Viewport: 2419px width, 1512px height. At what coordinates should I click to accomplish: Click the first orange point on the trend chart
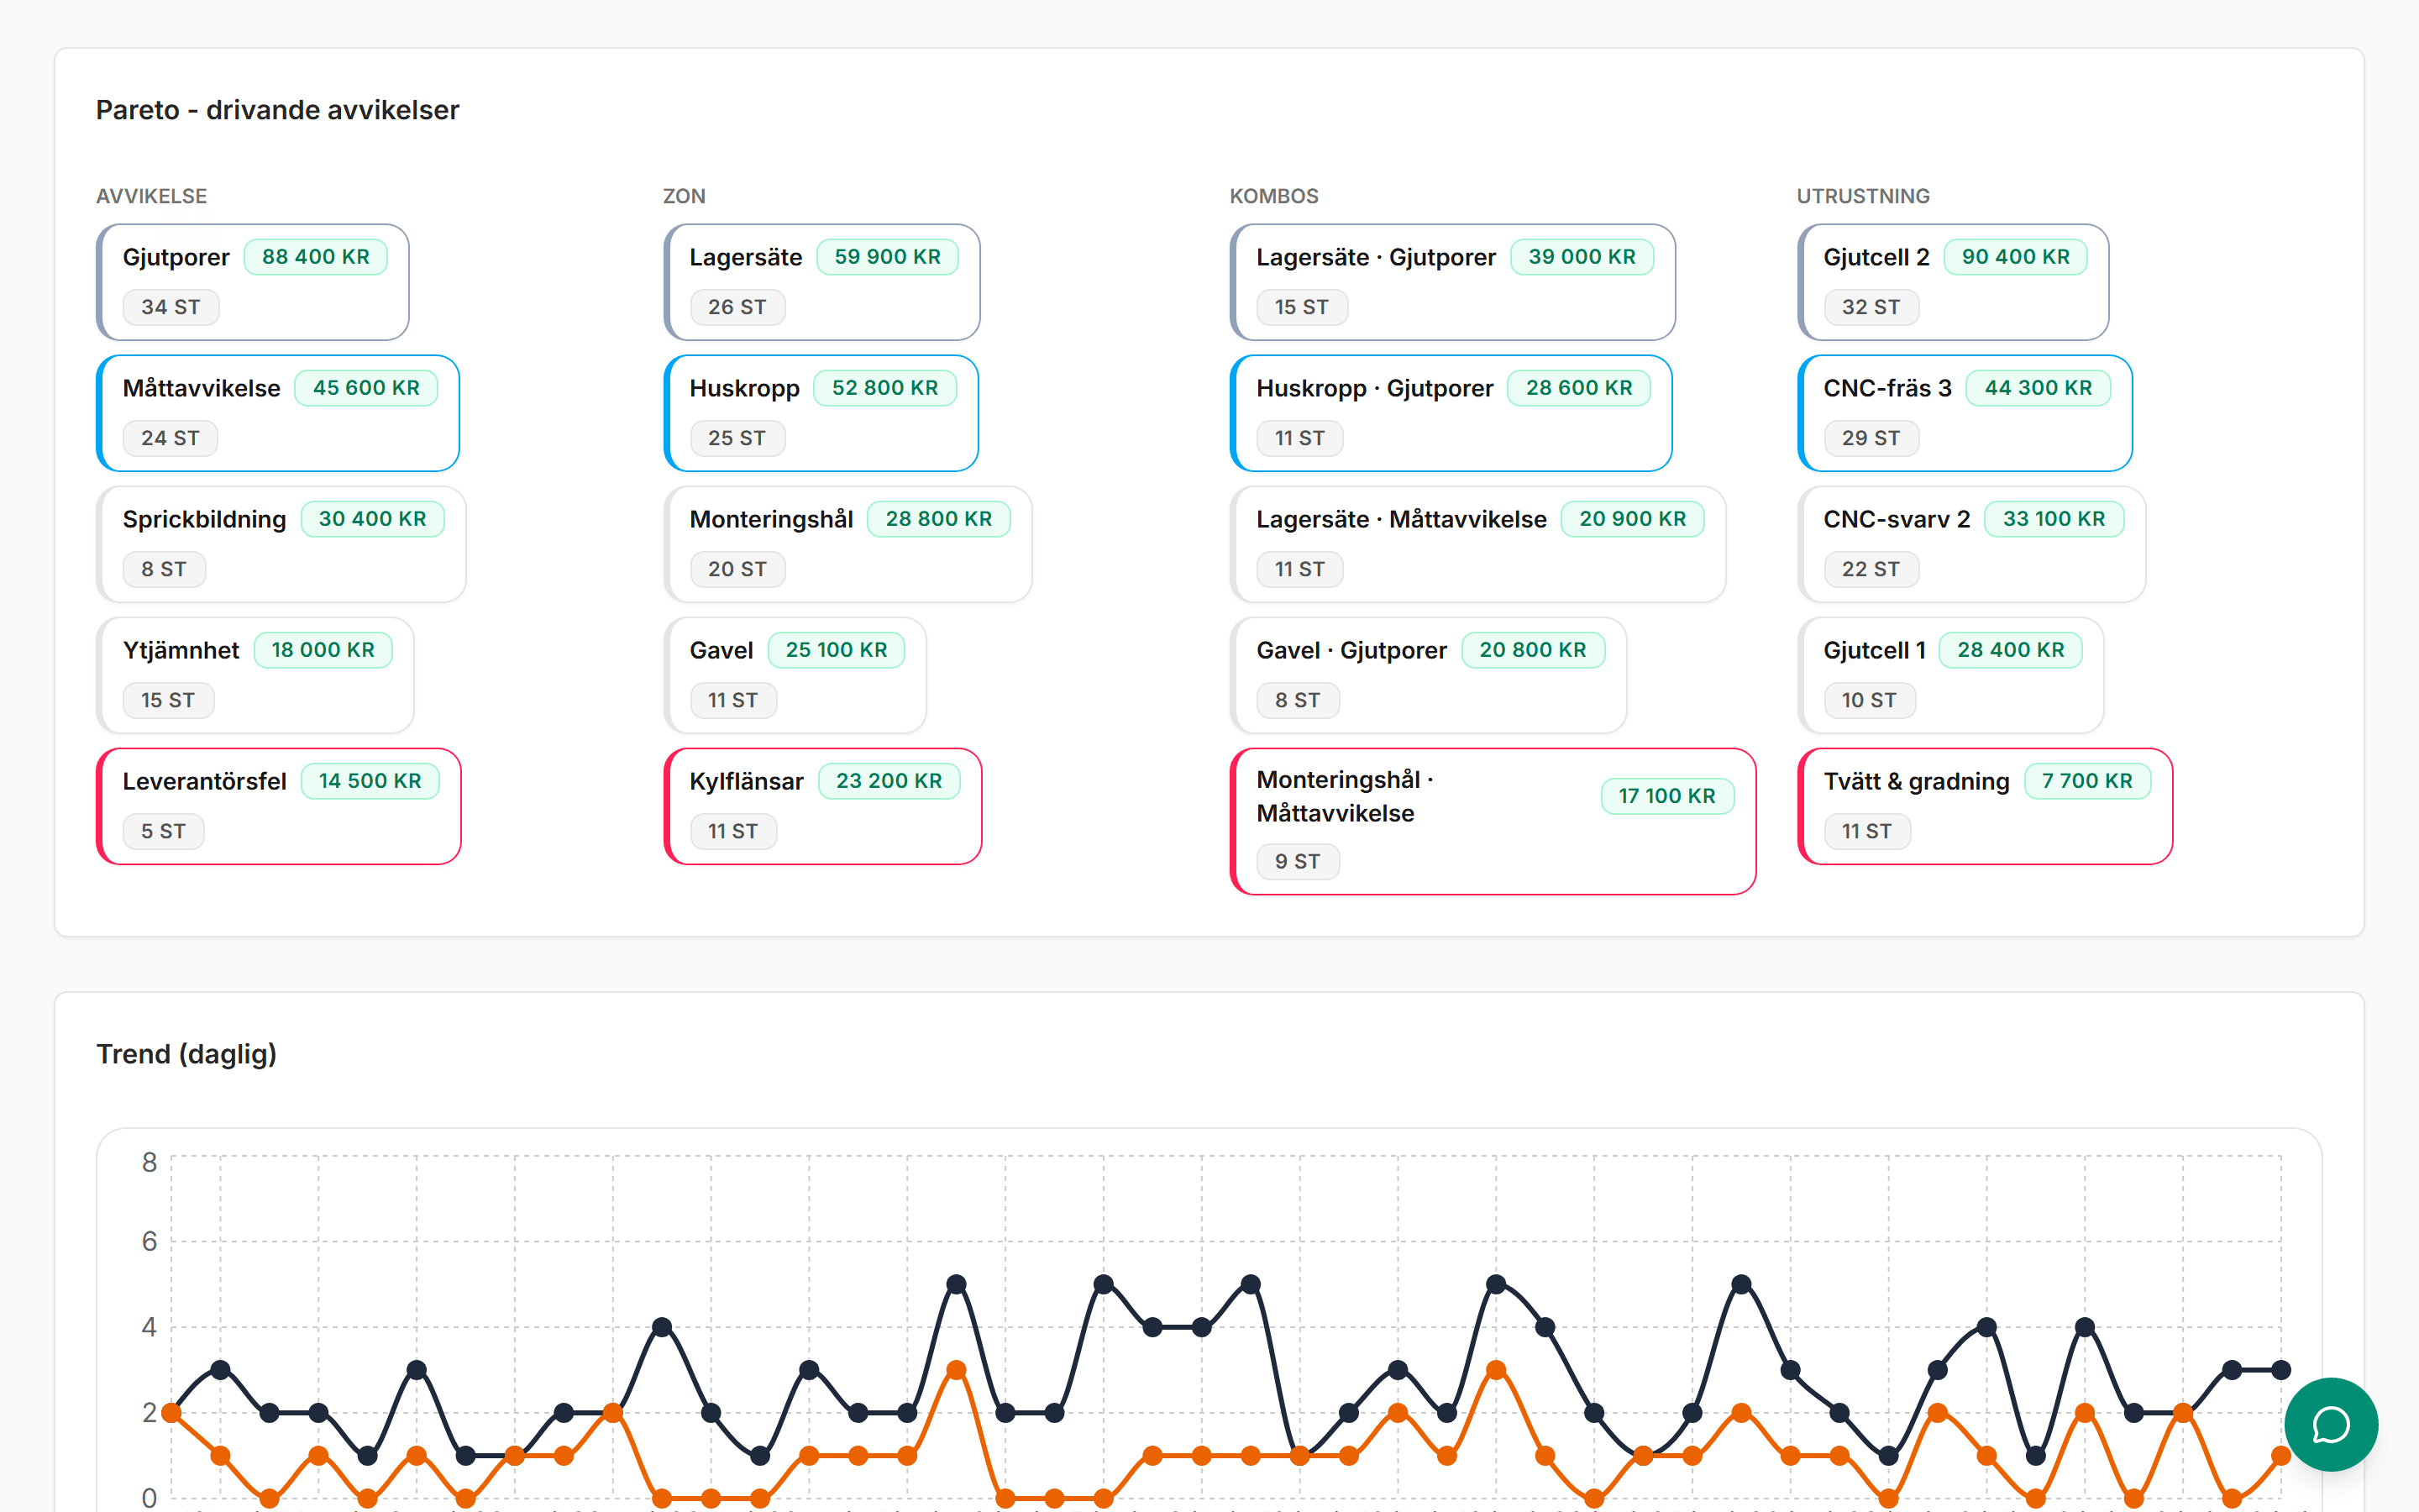pyautogui.click(x=172, y=1413)
